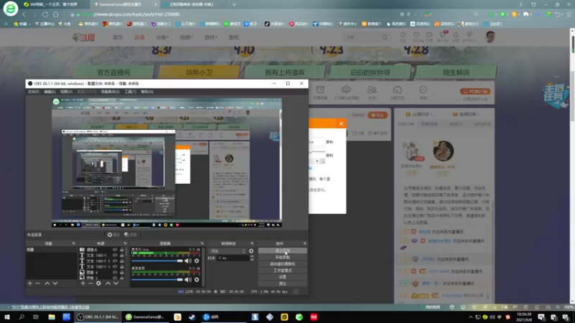575x323 pixels.
Task: Move the scene down in the Scenes panel
Action: pos(55,283)
